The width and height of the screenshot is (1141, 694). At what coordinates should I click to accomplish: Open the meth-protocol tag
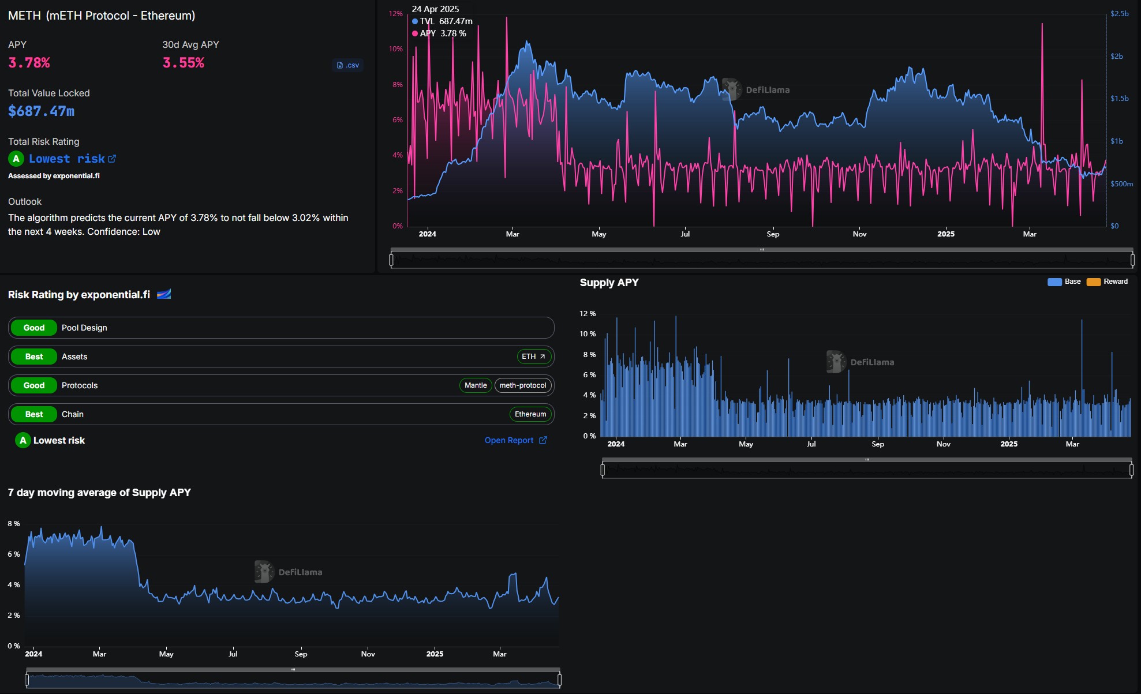522,385
